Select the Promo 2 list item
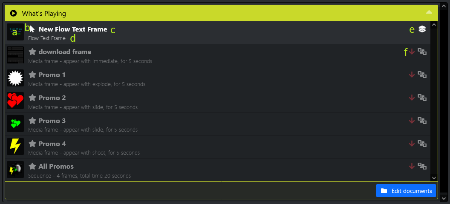The width and height of the screenshot is (450, 204). (213, 101)
